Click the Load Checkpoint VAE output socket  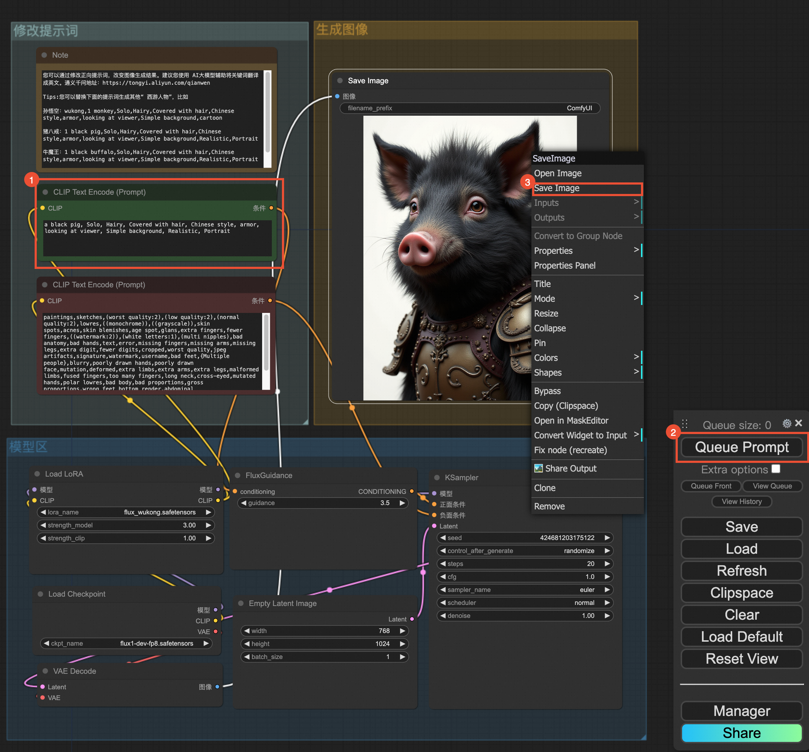point(216,632)
